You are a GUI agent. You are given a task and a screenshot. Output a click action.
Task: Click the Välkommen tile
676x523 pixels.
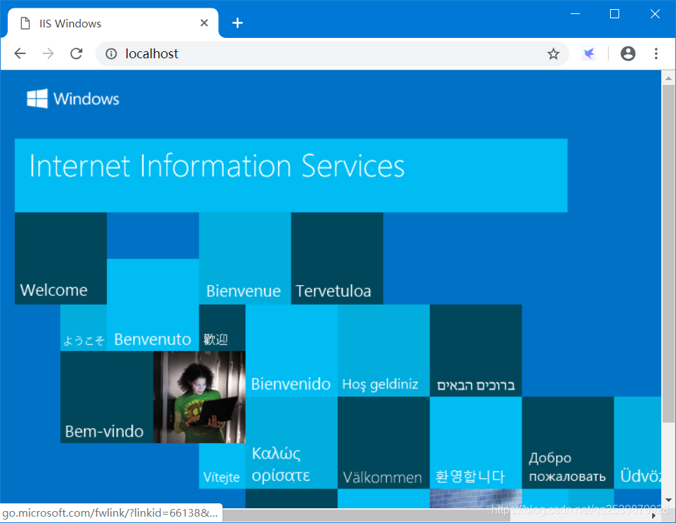point(384,443)
